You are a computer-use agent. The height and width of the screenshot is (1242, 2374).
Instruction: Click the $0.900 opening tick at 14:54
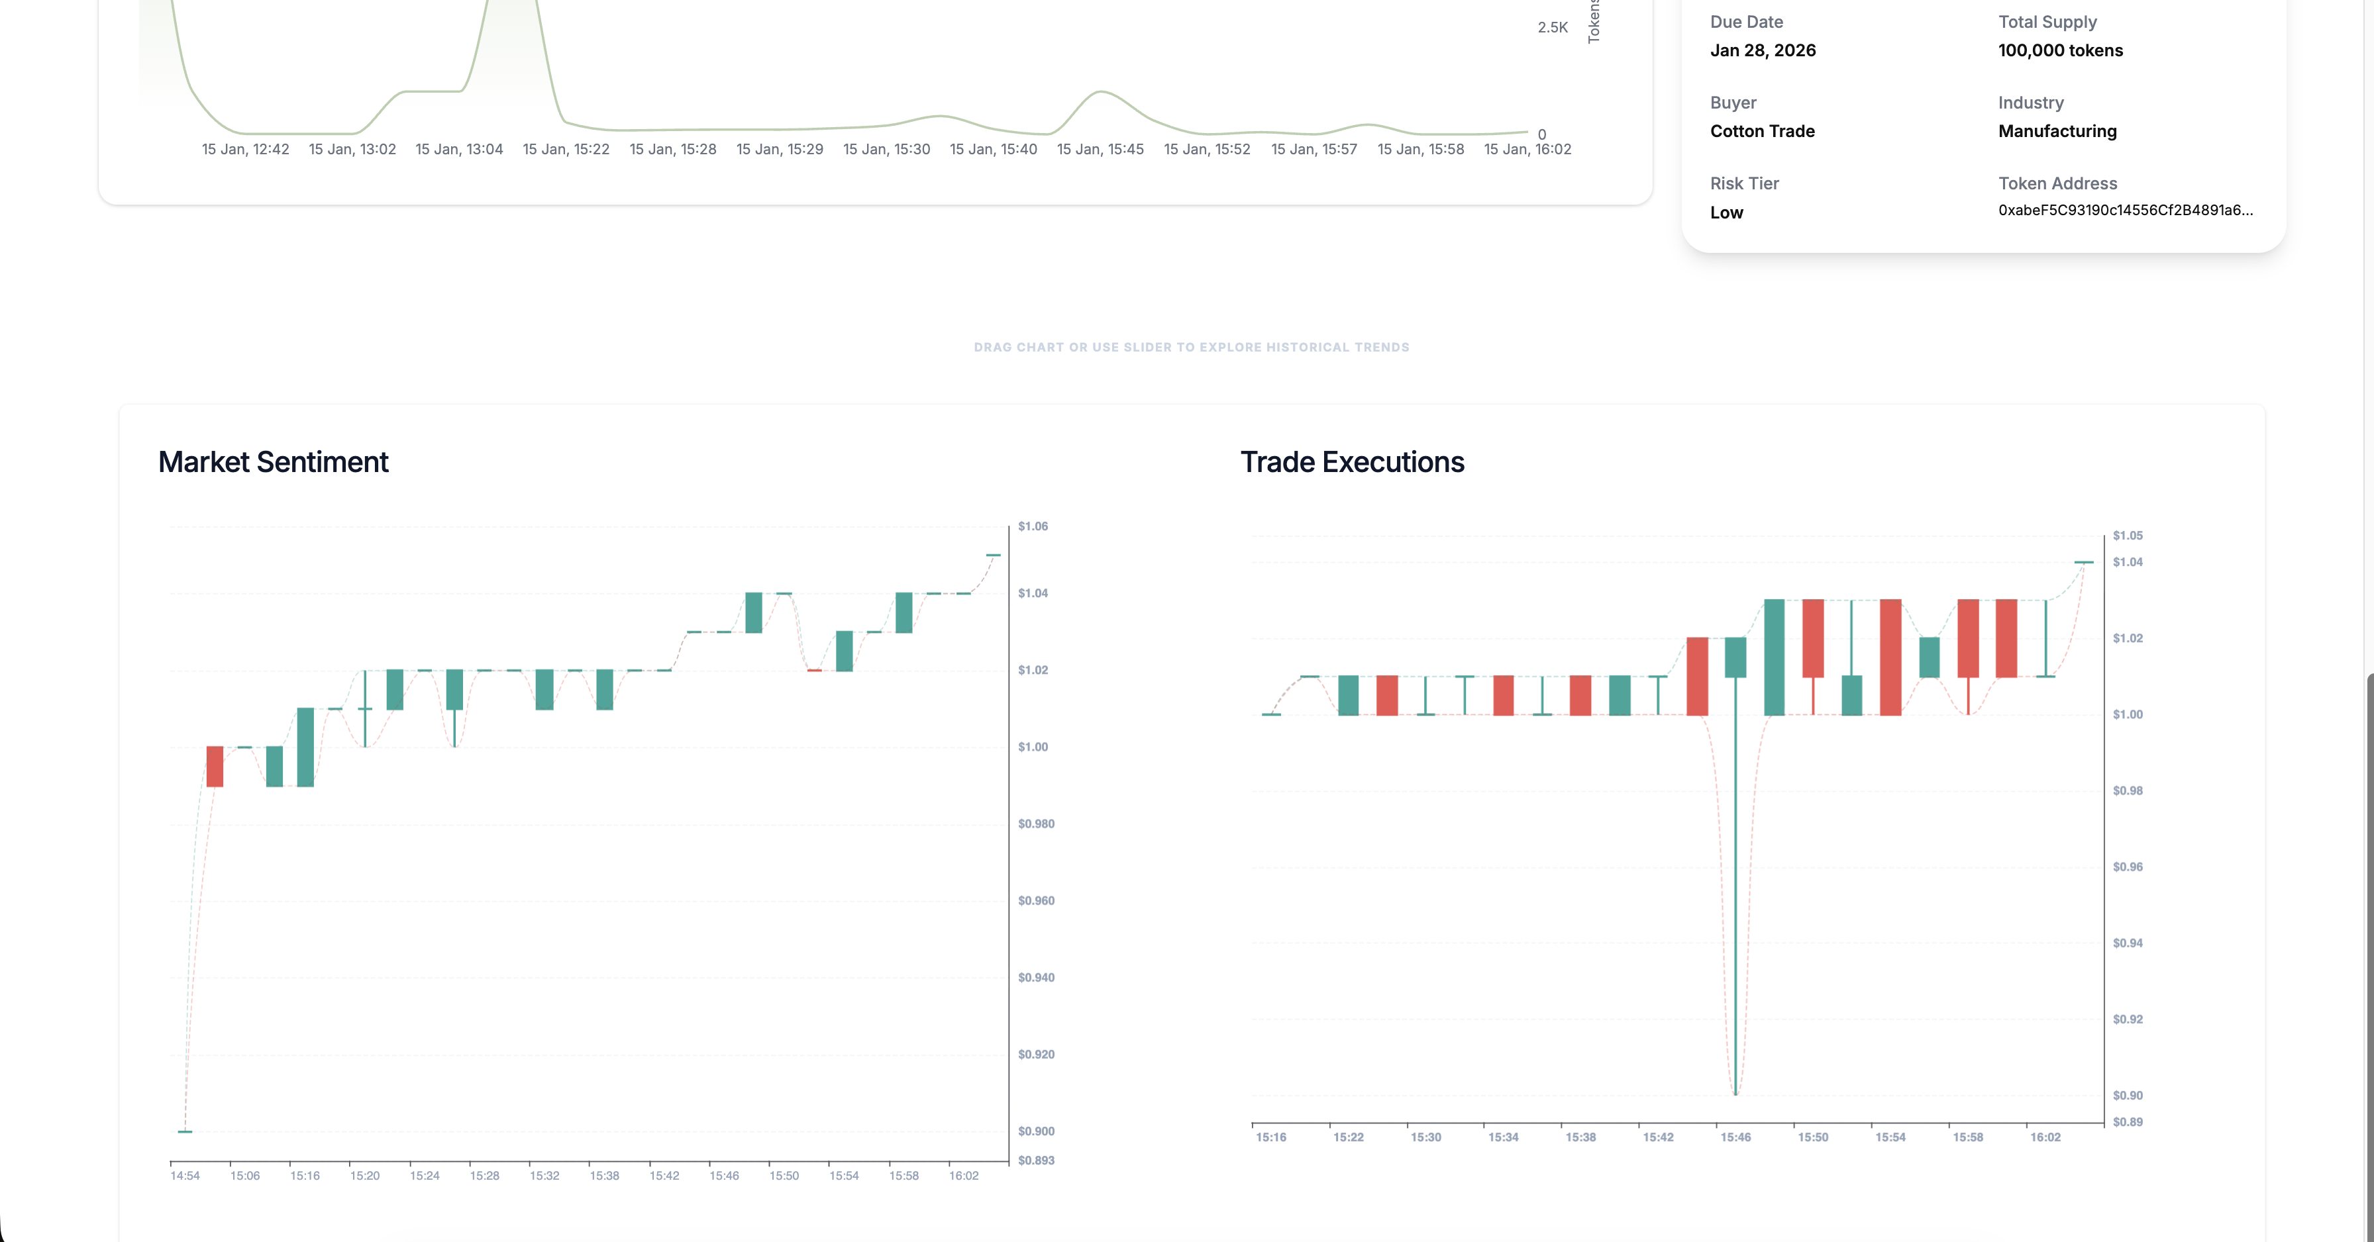pos(185,1131)
